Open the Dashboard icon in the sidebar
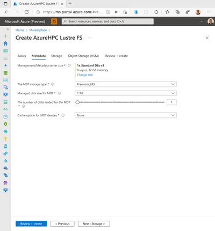Viewport: 215px width, 231px height. (5, 51)
